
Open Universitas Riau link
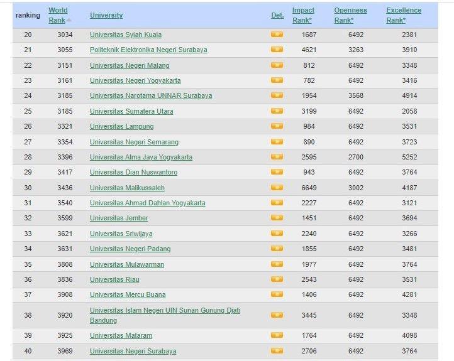[x=114, y=279]
